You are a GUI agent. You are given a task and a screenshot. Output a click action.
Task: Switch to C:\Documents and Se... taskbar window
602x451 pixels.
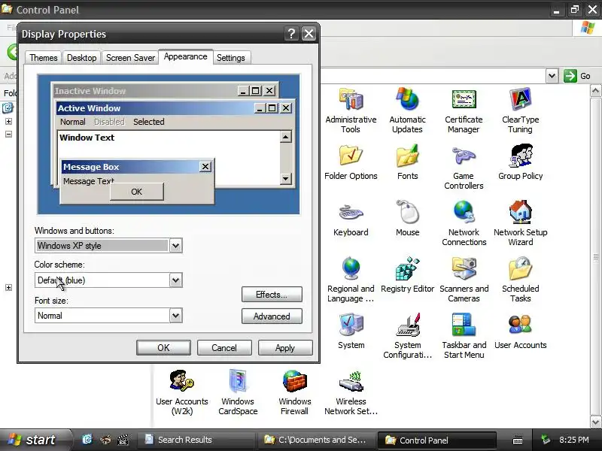pyautogui.click(x=317, y=440)
